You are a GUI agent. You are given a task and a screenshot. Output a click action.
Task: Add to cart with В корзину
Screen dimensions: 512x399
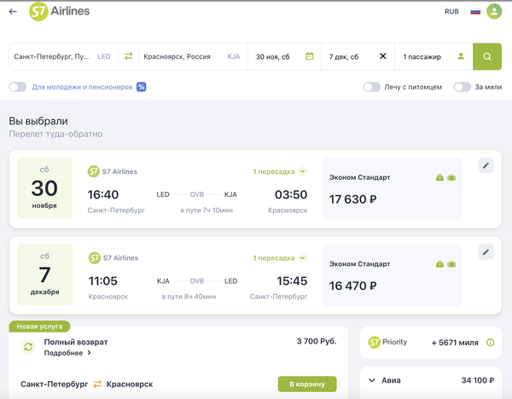pyautogui.click(x=307, y=384)
